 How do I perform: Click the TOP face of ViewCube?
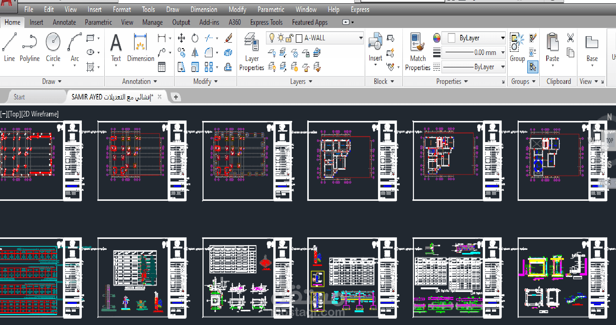[609, 140]
